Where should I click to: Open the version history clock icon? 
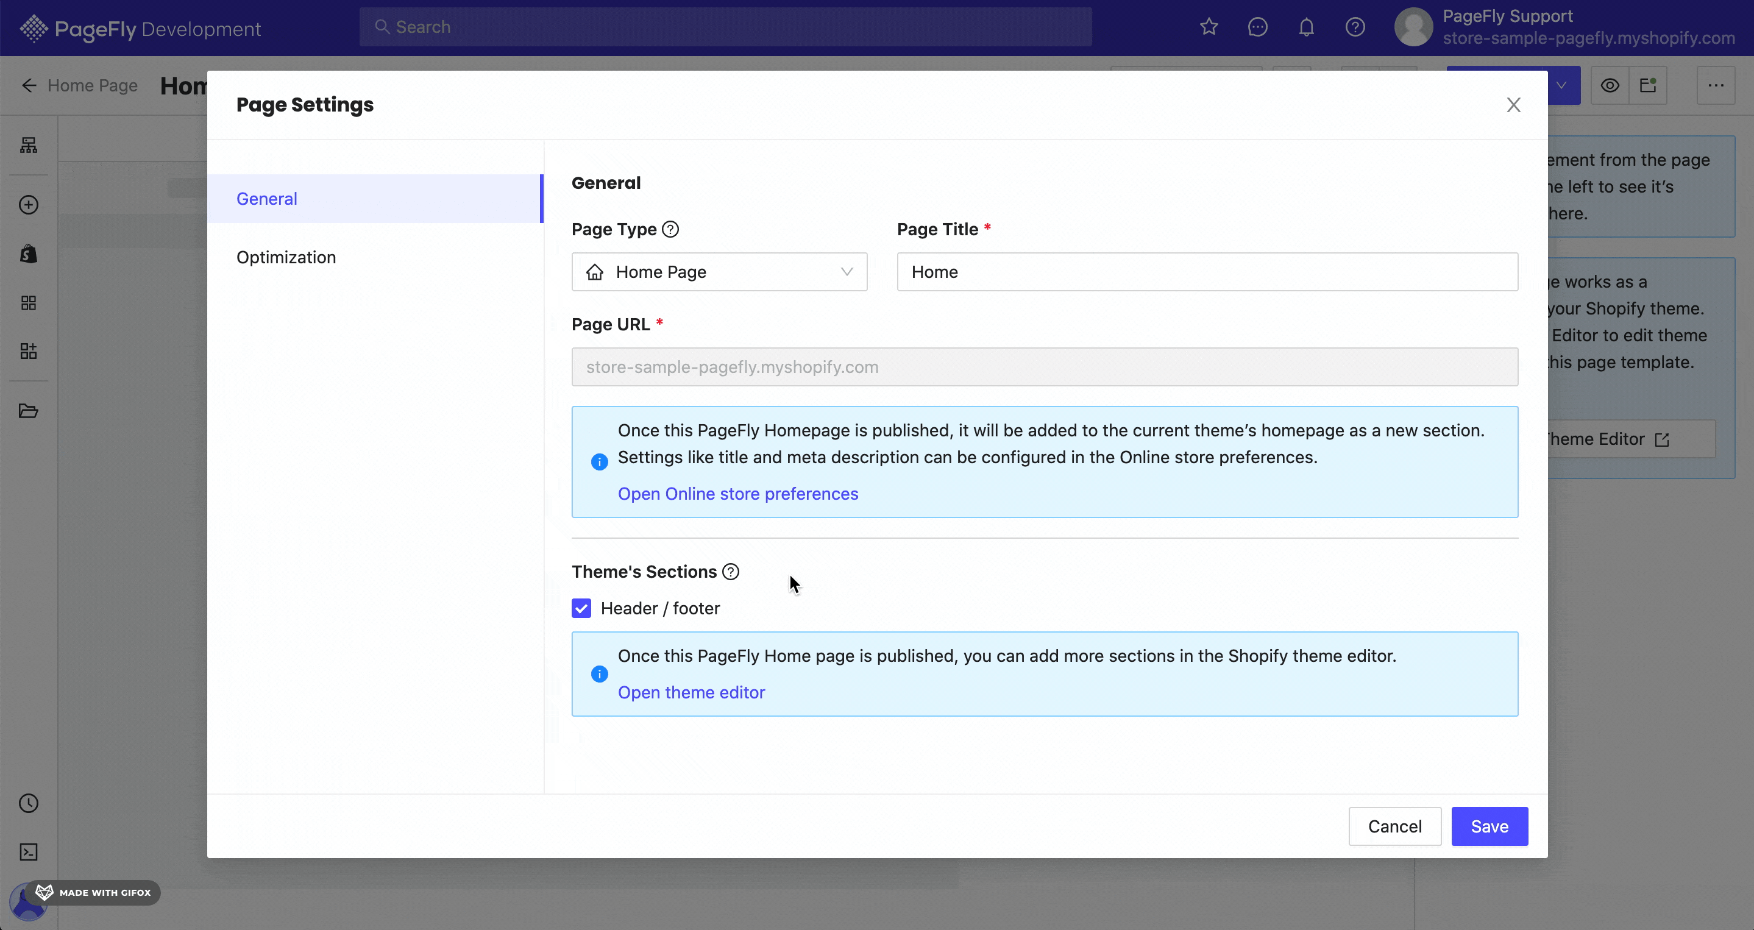point(29,803)
